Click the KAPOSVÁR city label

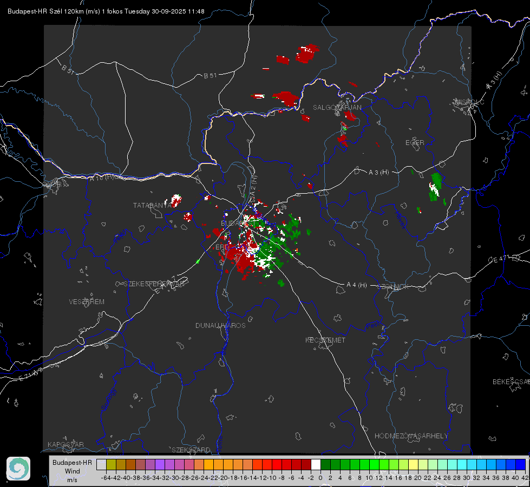[x=66, y=444]
